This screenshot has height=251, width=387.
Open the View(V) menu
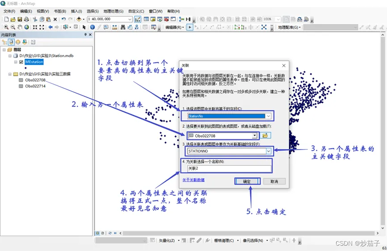coord(43,11)
